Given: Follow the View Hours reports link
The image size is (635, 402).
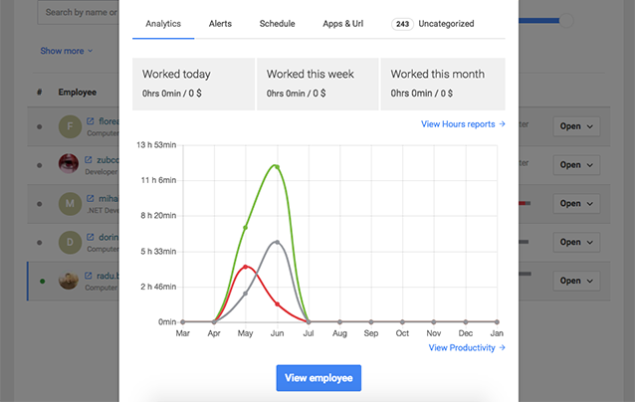Looking at the screenshot, I should [463, 124].
